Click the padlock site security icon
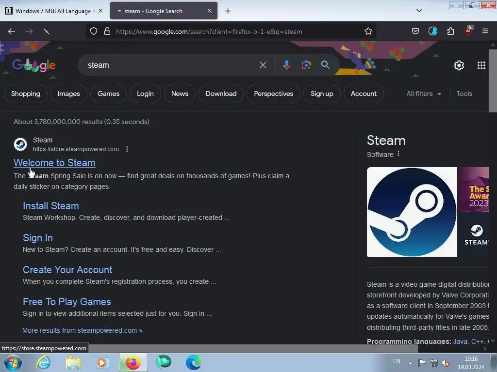The image size is (497, 372). point(107,31)
